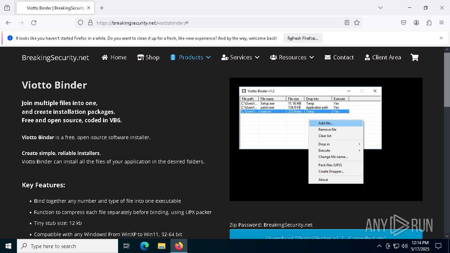Open File Explorer from the taskbar

[161, 246]
